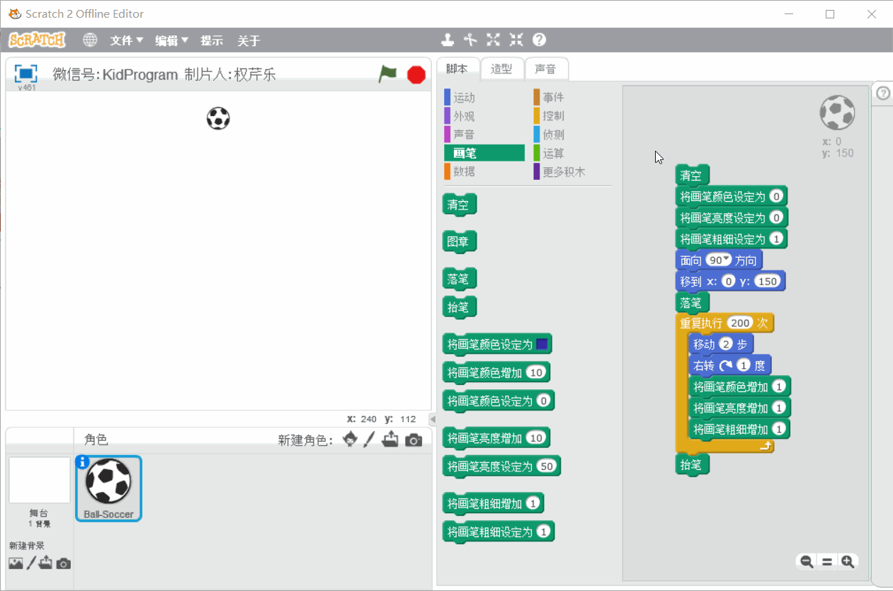893x591 pixels.
Task: Collapse stage with small triangle handle
Action: point(433,419)
